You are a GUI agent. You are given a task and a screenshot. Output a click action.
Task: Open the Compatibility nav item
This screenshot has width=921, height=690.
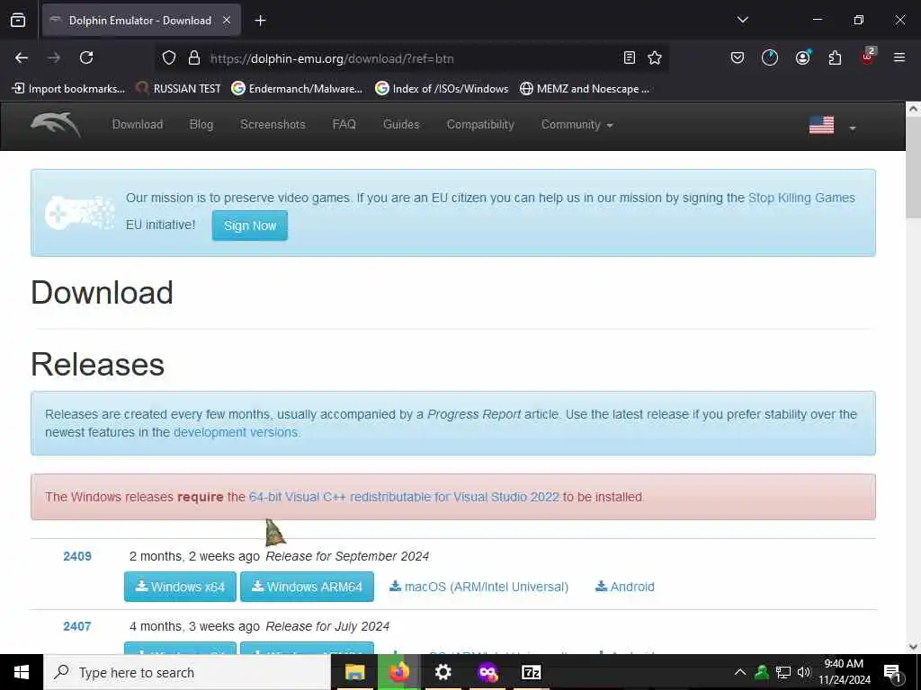(480, 124)
